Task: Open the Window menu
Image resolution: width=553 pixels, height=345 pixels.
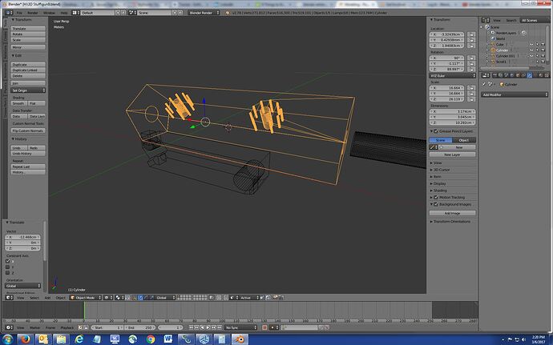Action: [49, 13]
